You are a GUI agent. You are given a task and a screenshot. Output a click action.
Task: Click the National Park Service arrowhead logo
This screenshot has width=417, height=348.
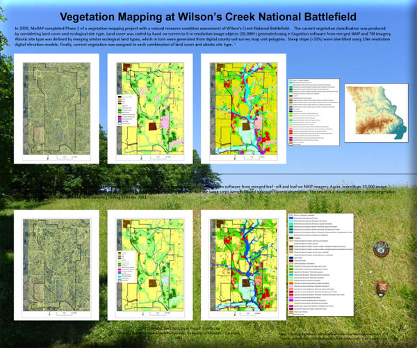(382, 289)
